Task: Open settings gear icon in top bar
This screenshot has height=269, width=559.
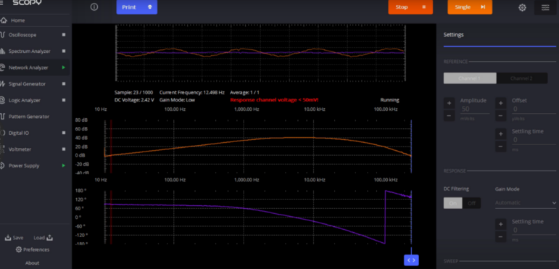Action: click(522, 7)
